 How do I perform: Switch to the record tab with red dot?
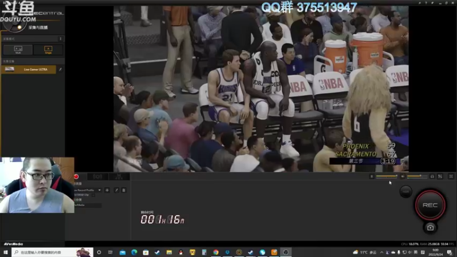[x=77, y=176]
